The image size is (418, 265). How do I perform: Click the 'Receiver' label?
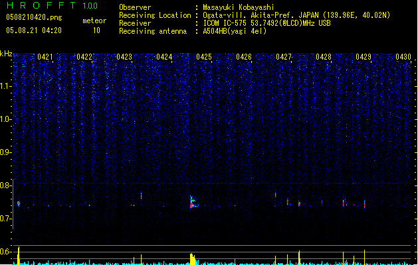click(x=135, y=23)
